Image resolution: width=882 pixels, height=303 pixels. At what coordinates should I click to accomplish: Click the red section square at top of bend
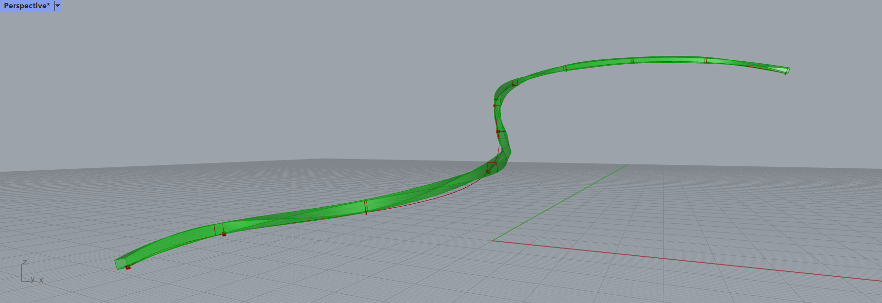(497, 102)
